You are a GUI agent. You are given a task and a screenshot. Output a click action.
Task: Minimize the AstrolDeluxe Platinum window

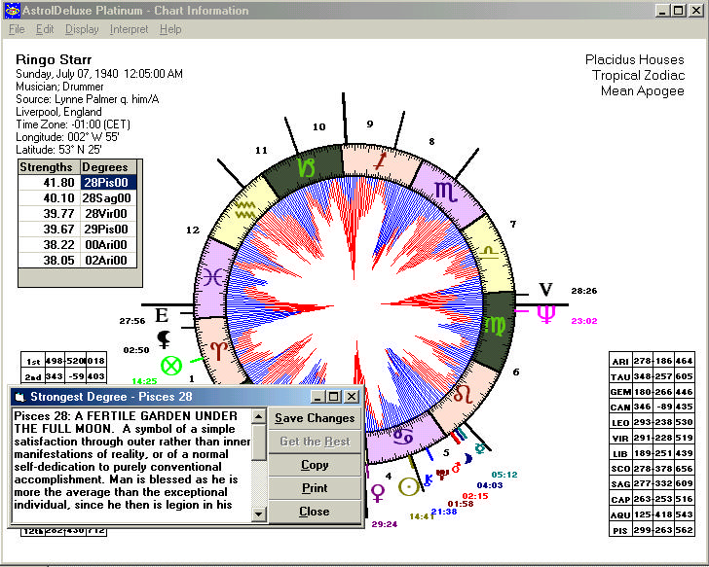pyautogui.click(x=662, y=11)
